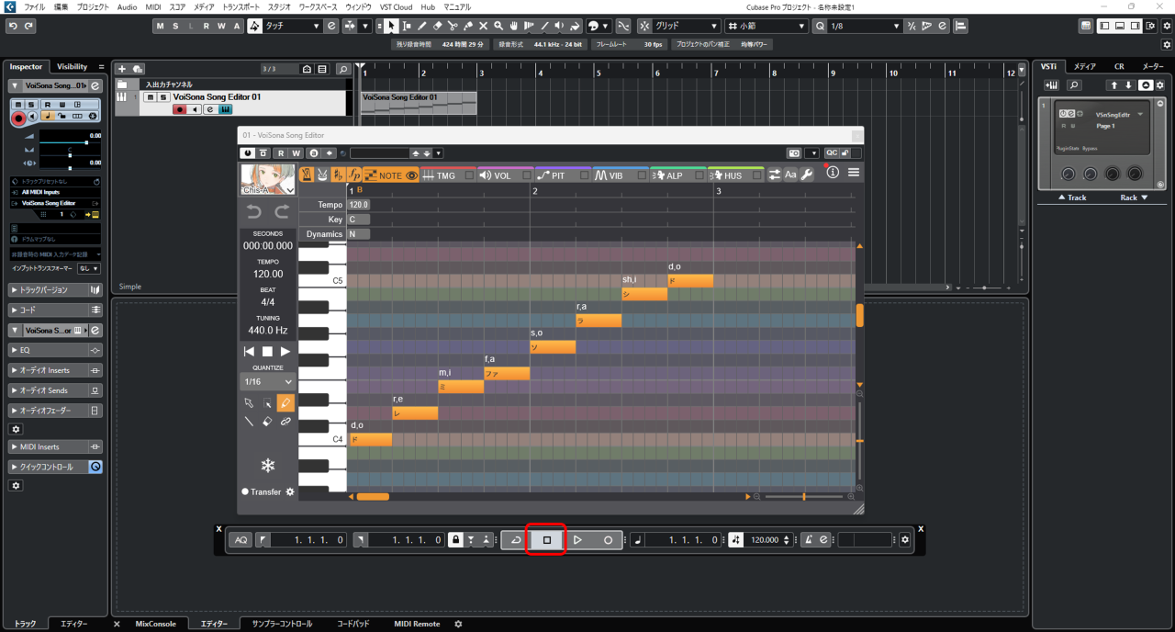Enable the VOL parameter checkbox

[527, 175]
